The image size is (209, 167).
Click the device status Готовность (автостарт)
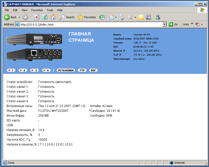[55, 82]
